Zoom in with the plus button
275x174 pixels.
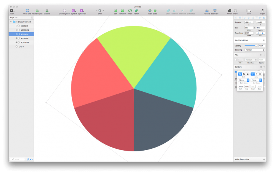tap(103, 11)
